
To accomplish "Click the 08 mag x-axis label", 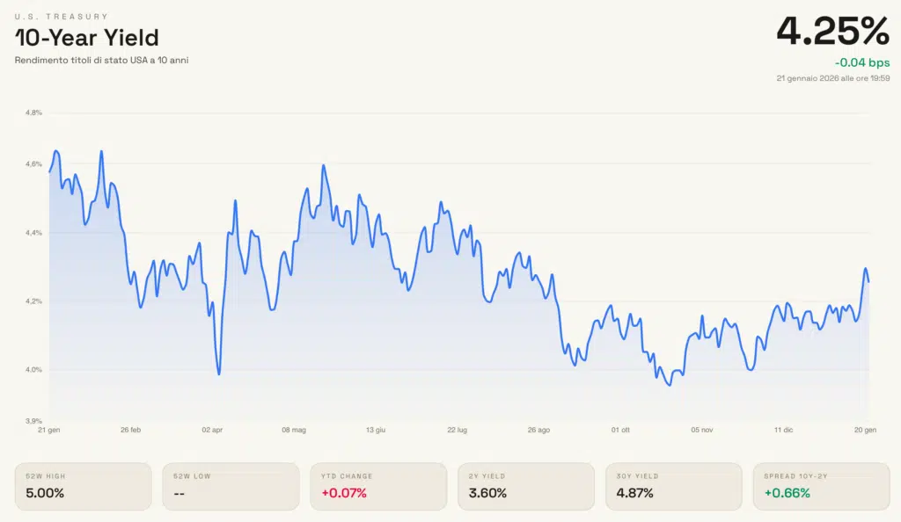I will tap(294, 430).
